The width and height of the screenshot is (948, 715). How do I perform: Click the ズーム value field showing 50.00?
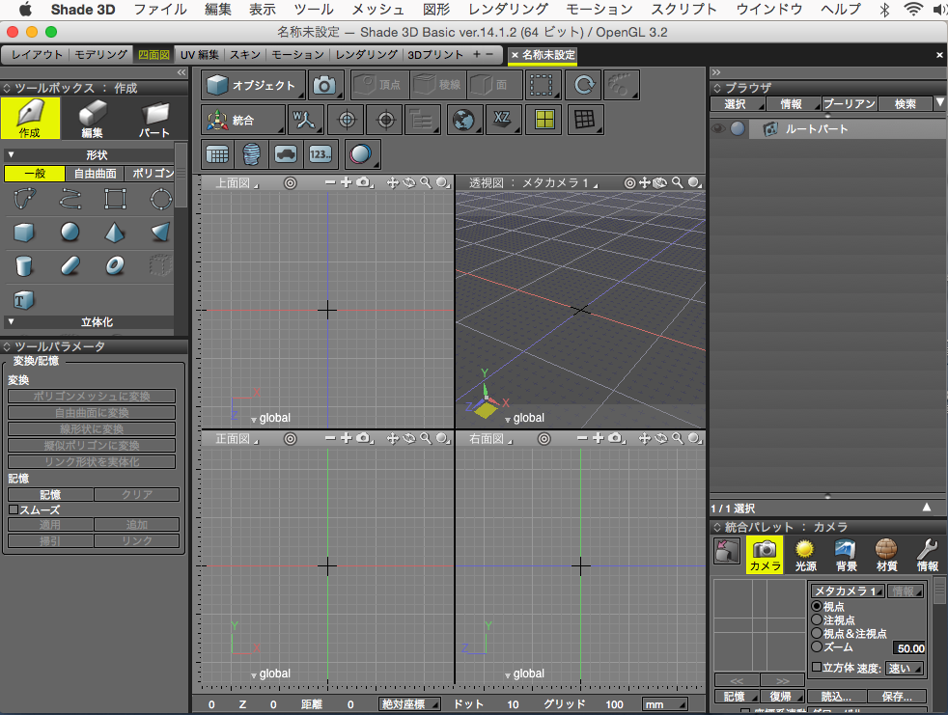[909, 647]
